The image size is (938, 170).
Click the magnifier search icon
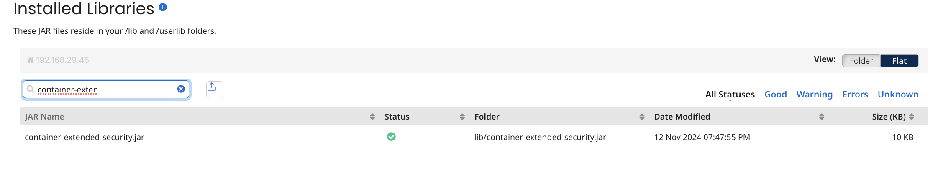click(31, 89)
